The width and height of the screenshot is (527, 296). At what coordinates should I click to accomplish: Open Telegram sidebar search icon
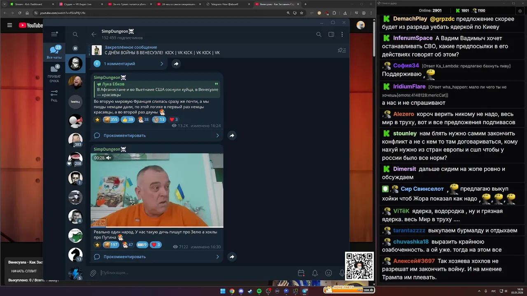tap(75, 35)
